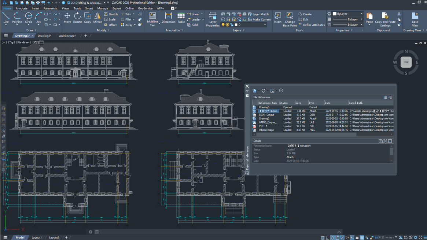Click the Dimension tool
This screenshot has width=427, height=240.
click(x=168, y=17)
